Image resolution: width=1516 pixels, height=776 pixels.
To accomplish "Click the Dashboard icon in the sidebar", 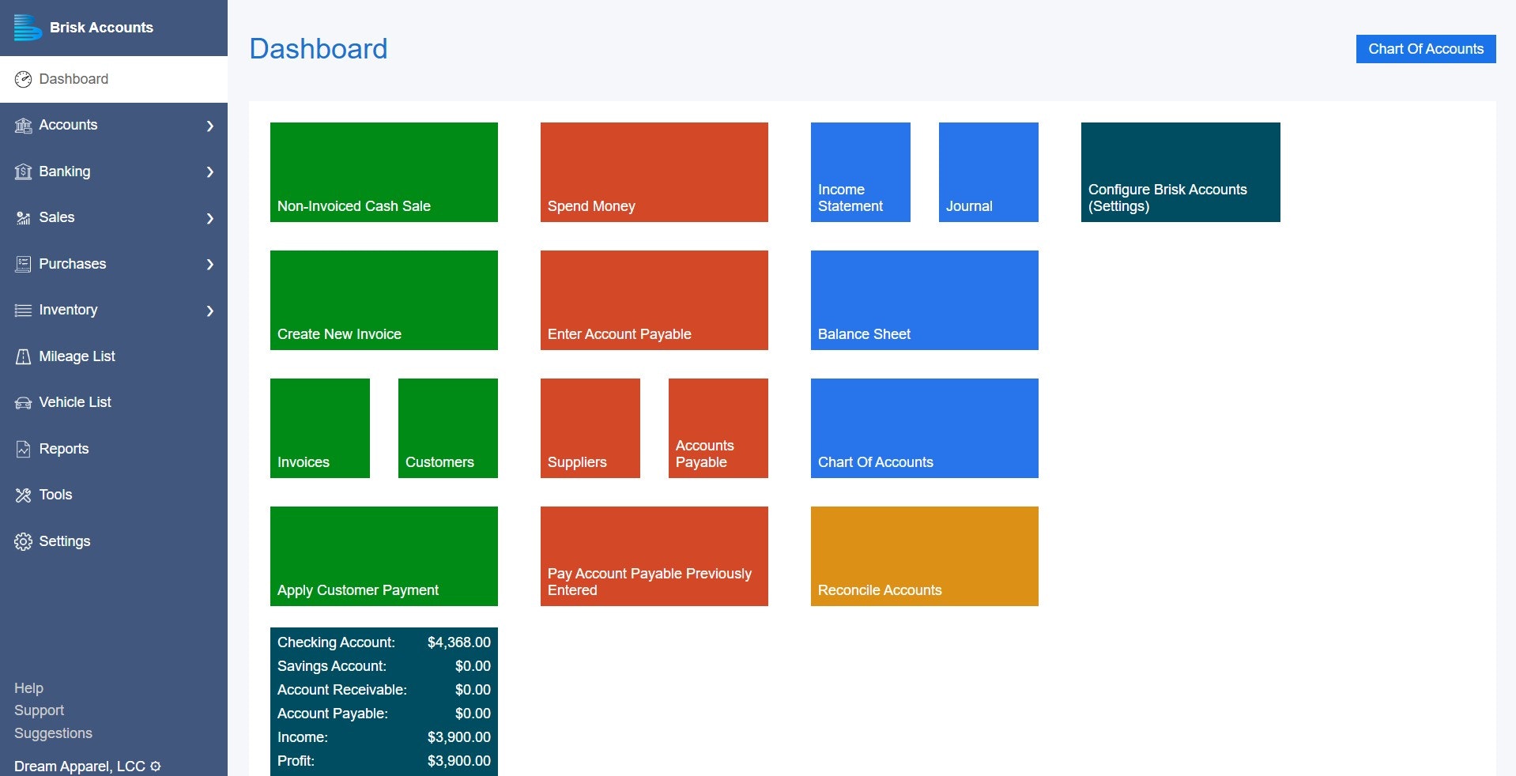I will [x=23, y=78].
